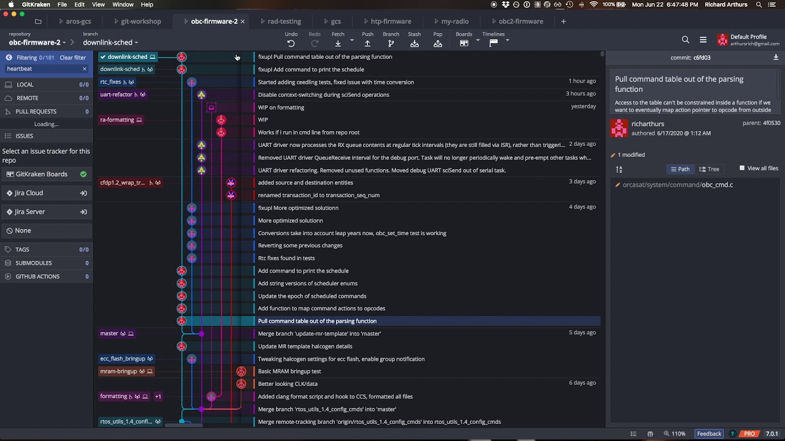Collapse the ISSUES section
The height and width of the screenshot is (441, 785).
47,136
